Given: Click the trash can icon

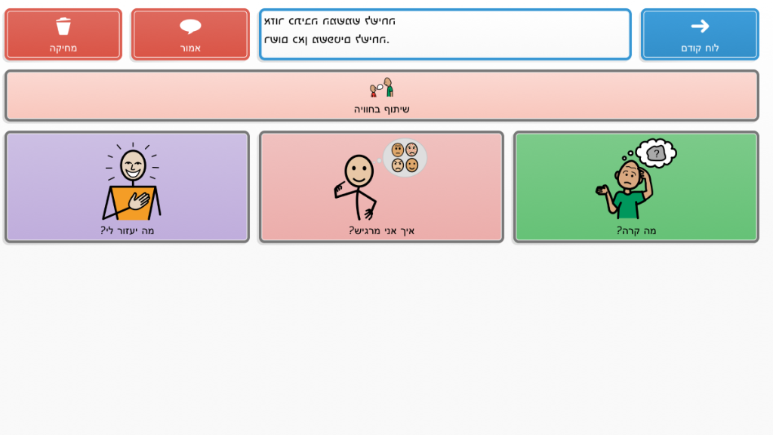Looking at the screenshot, I should (x=63, y=26).
